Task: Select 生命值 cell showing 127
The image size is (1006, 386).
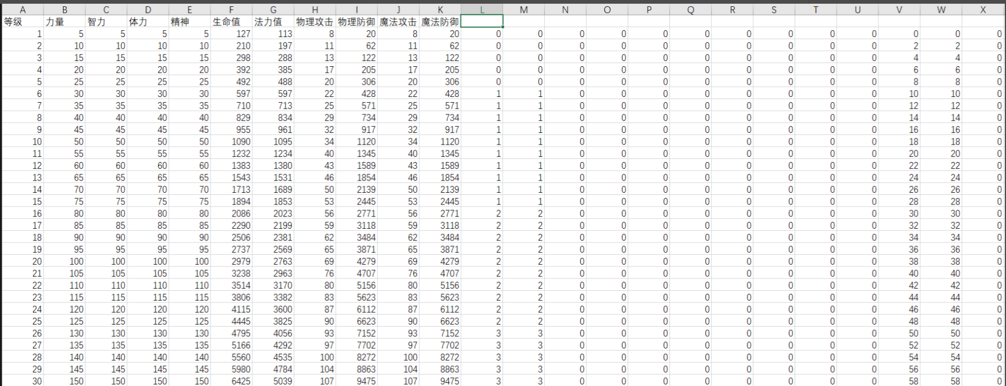Action: (231, 34)
